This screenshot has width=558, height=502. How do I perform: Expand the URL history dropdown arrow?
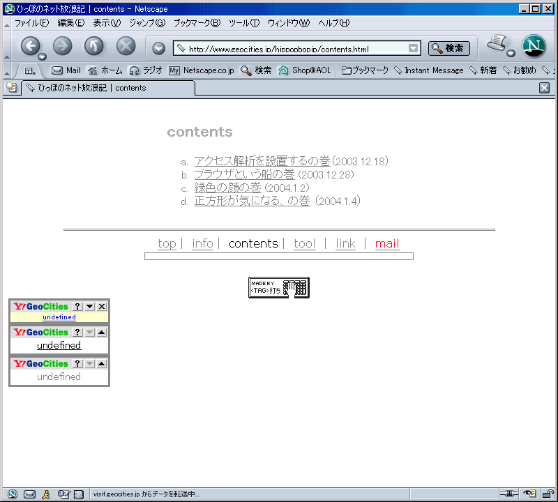click(x=413, y=48)
